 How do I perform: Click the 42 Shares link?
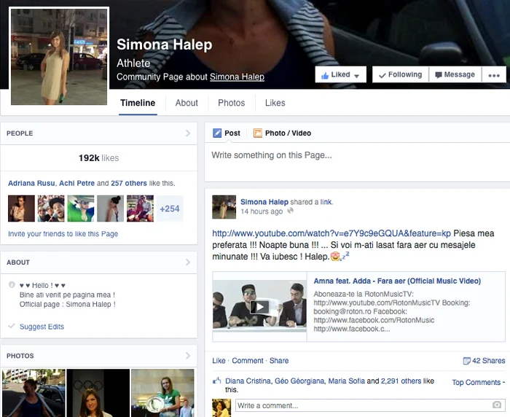[x=484, y=361]
